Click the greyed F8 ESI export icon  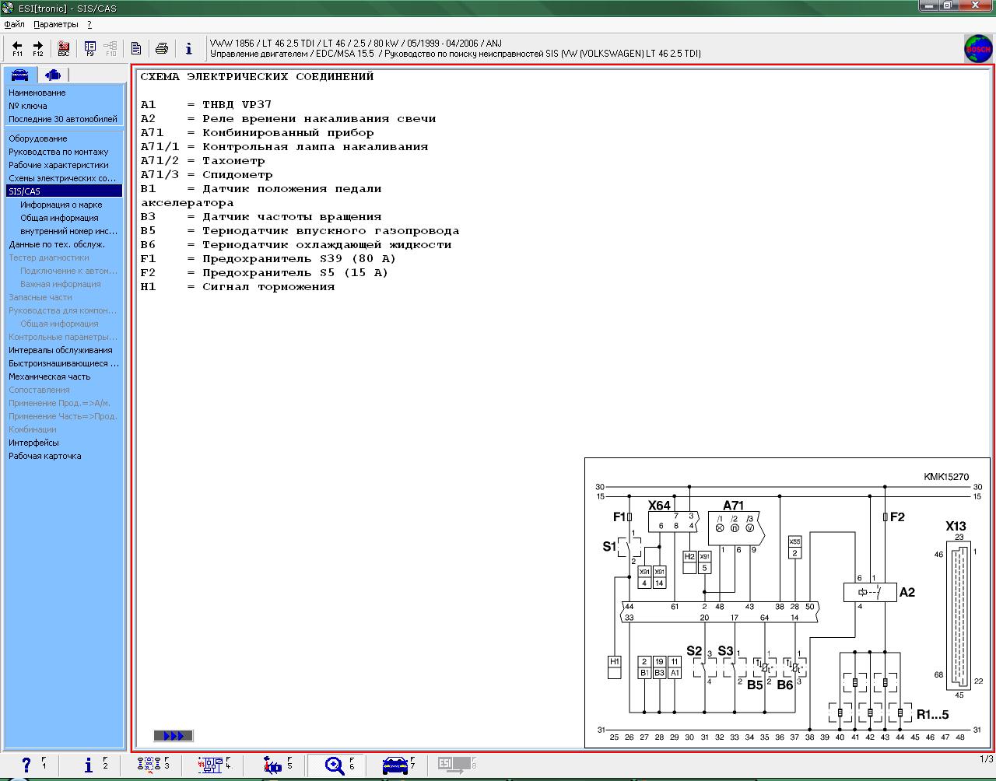tap(458, 765)
